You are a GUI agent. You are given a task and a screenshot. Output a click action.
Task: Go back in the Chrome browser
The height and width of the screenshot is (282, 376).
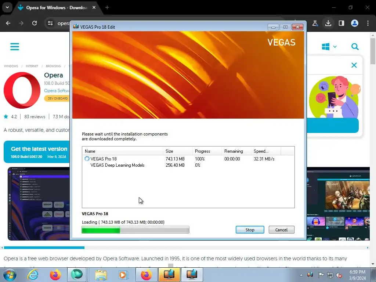(8, 23)
